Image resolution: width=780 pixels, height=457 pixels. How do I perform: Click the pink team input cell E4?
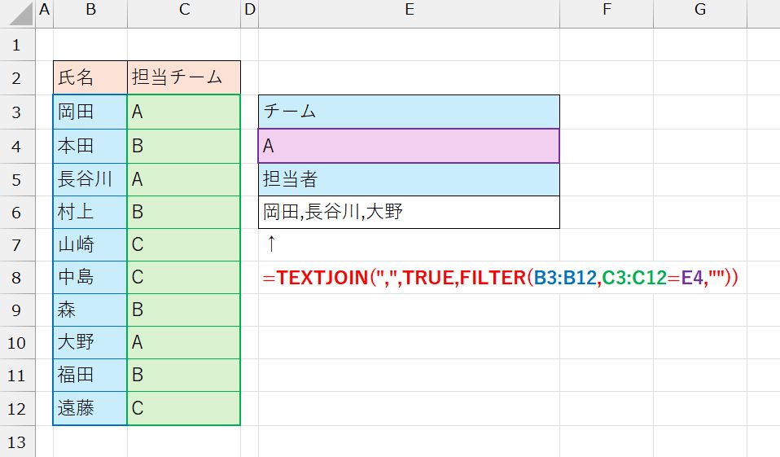coord(409,146)
